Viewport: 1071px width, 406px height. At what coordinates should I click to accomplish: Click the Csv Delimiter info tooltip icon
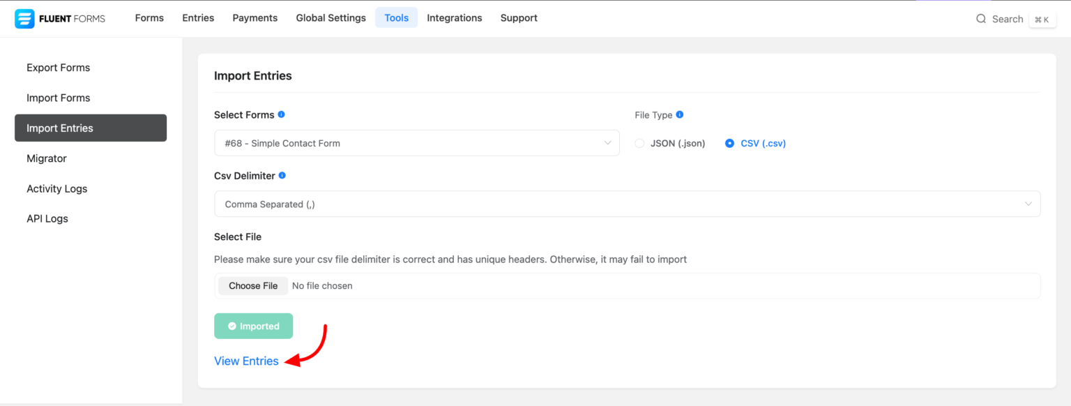point(282,175)
